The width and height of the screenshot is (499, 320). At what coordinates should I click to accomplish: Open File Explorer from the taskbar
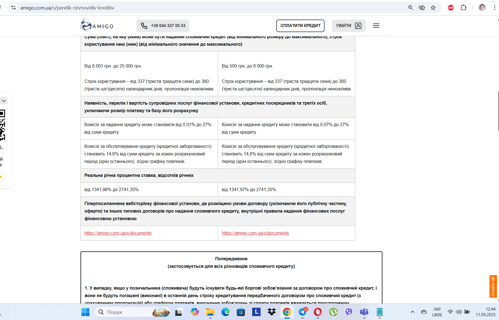click(x=210, y=312)
